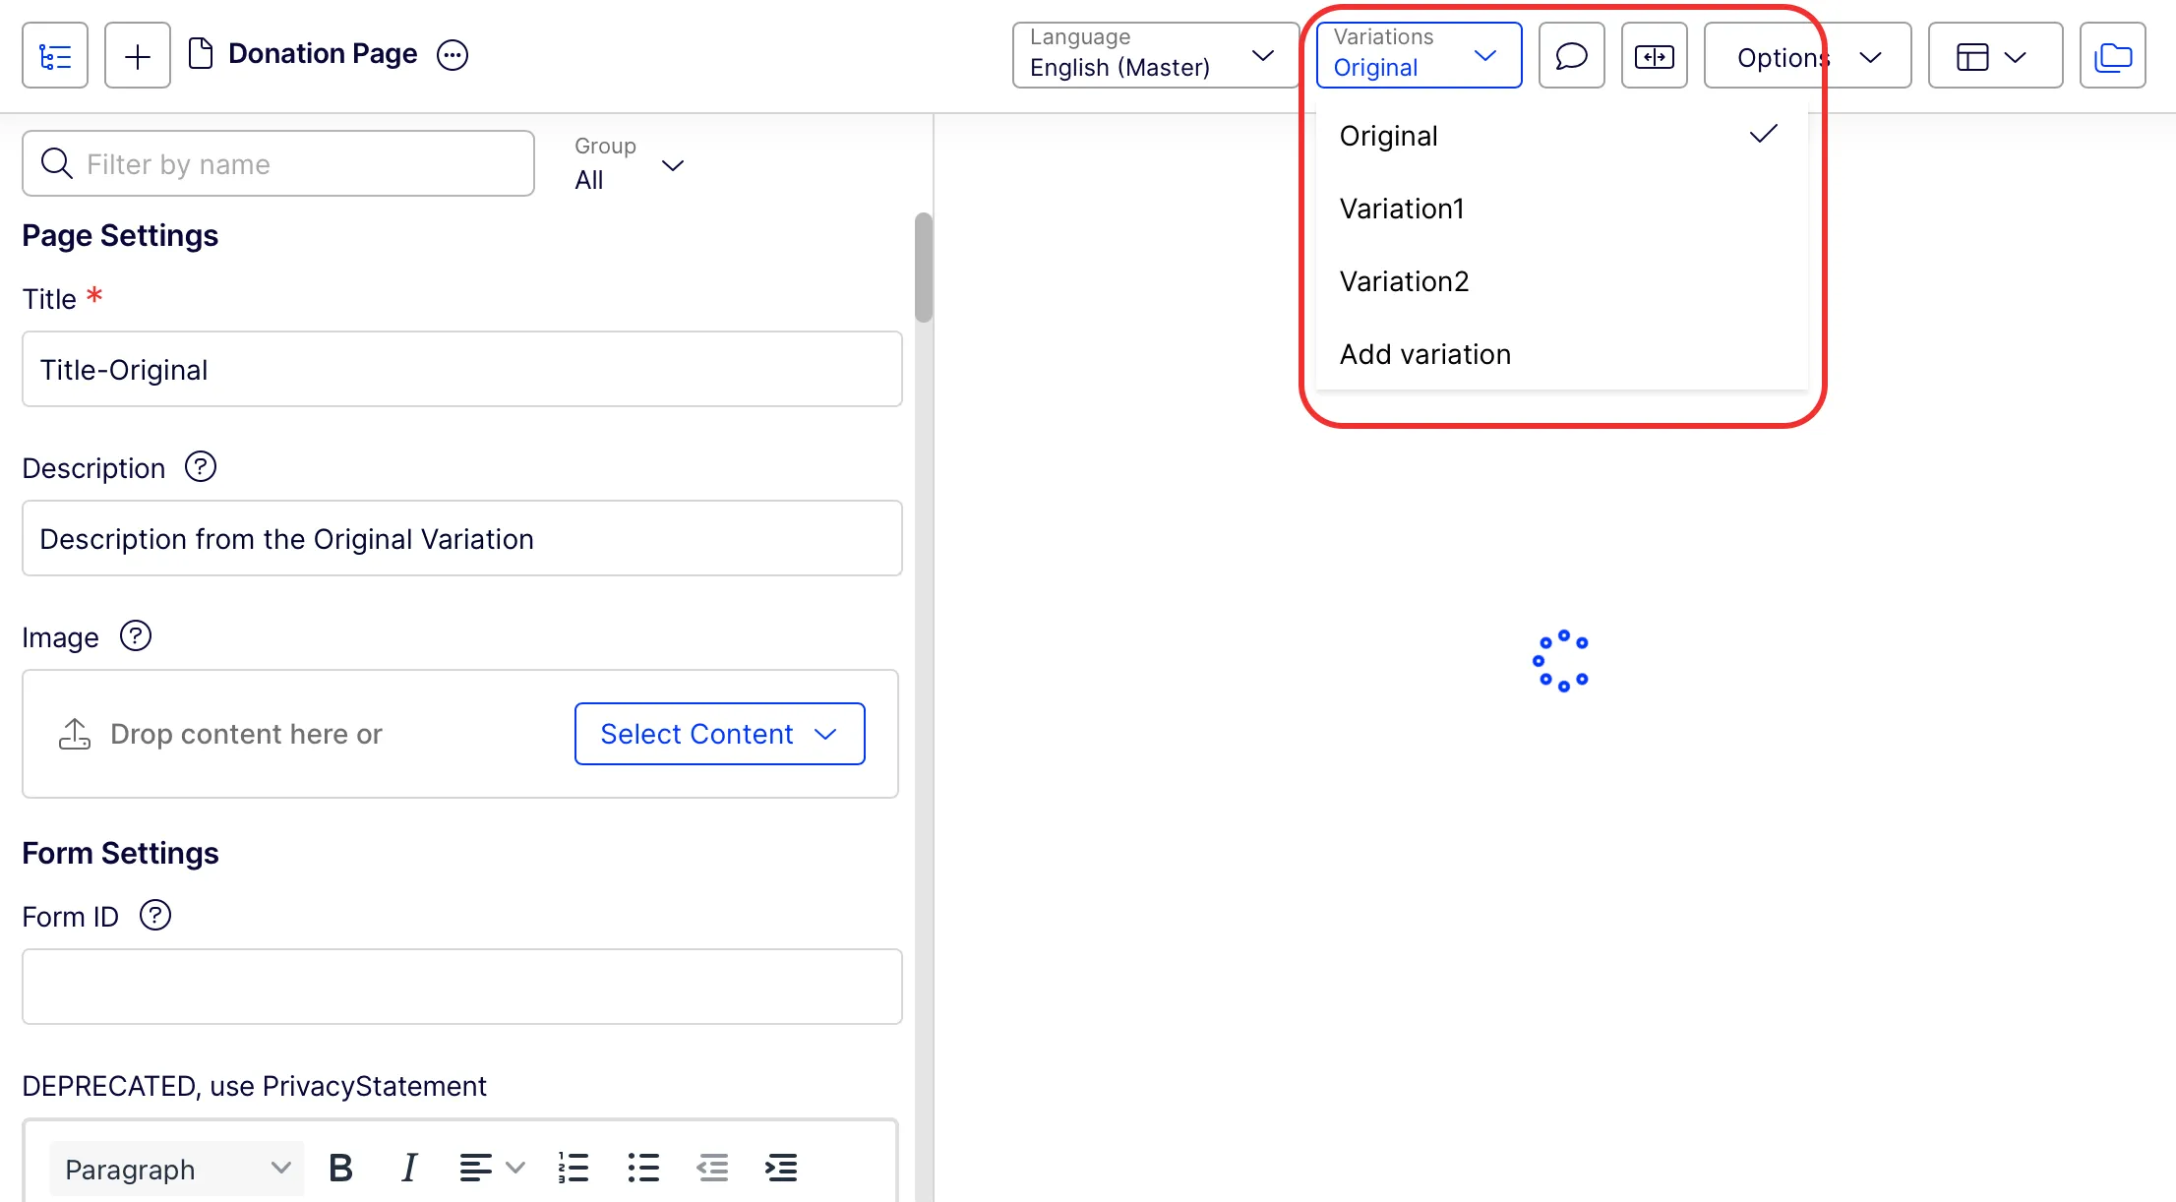Click 'DEPRECATED, use PrivacyStatement' label
2176x1202 pixels.
(x=254, y=1086)
